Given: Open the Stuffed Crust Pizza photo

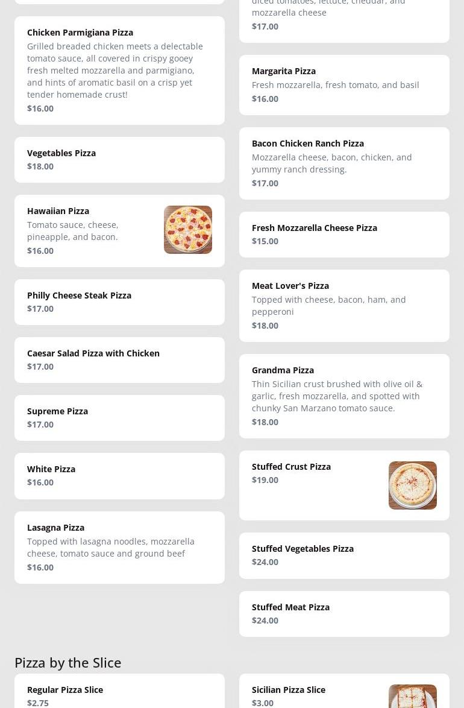Looking at the screenshot, I should (412, 485).
